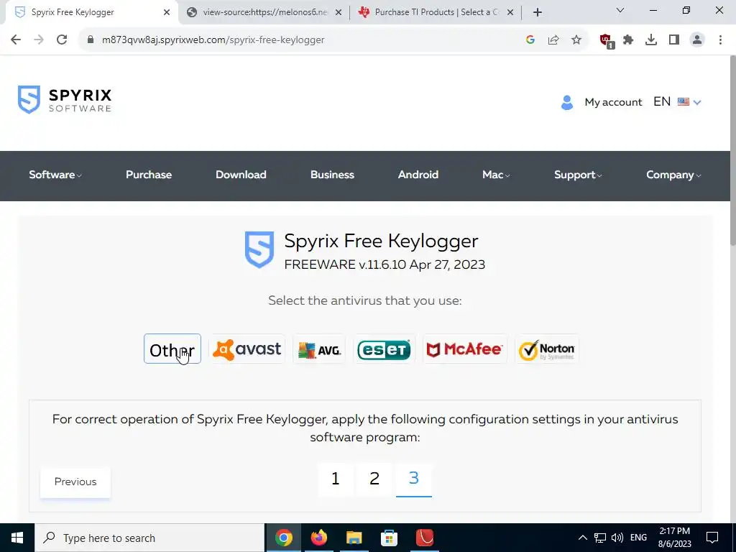Screen dimensions: 736x552
Task: Expand the Company menu
Action: tap(673, 175)
